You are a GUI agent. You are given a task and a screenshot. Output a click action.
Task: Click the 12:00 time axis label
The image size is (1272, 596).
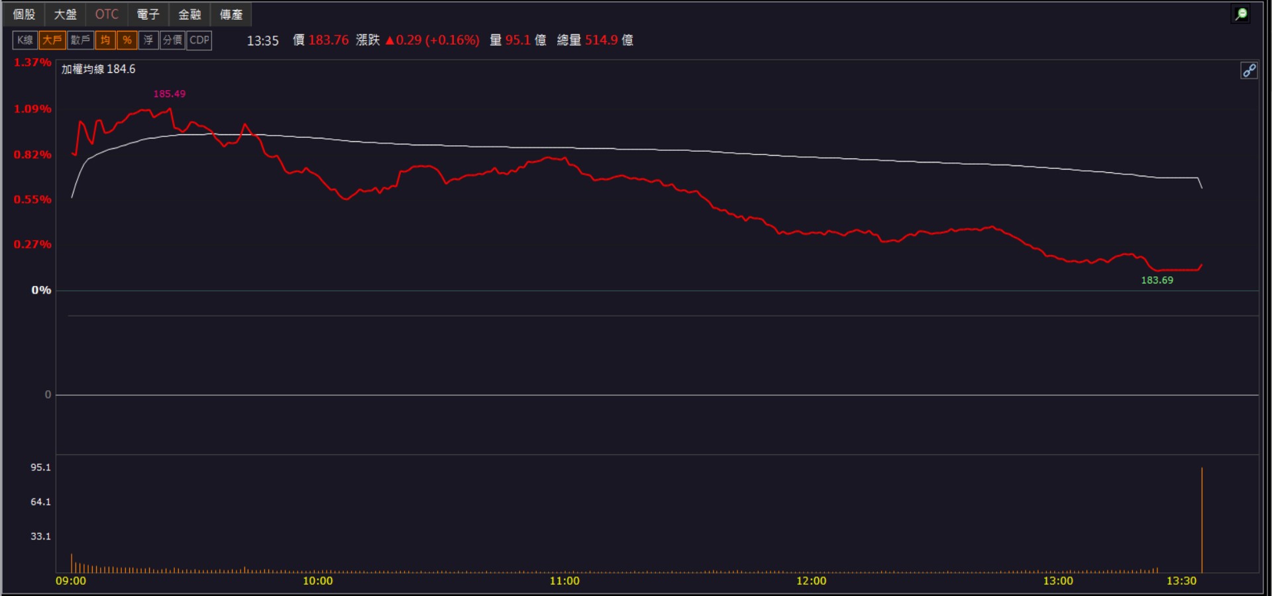[x=812, y=581]
